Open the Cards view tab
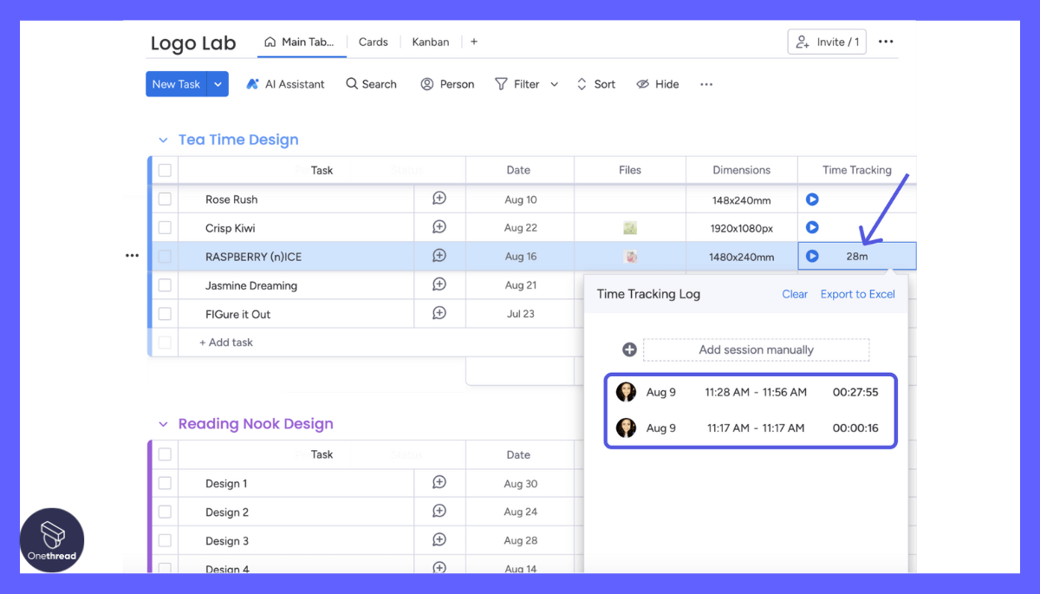1040x594 pixels. pyautogui.click(x=373, y=42)
